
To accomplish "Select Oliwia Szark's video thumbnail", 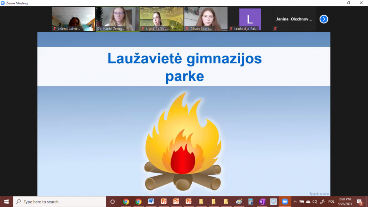I will click(206, 19).
